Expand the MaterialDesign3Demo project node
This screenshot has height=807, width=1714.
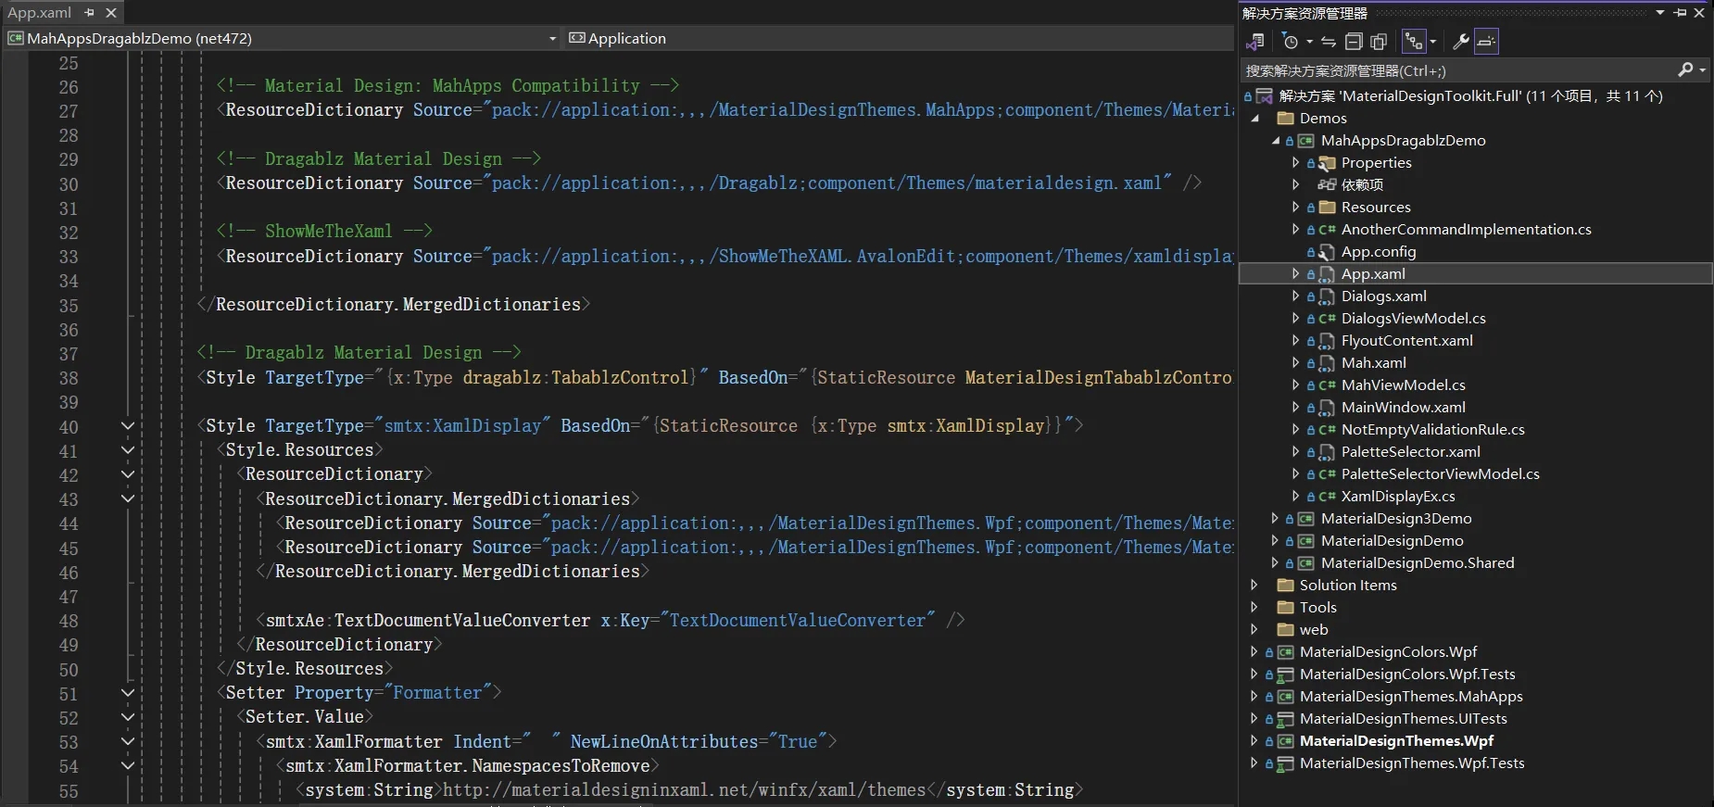point(1275,518)
